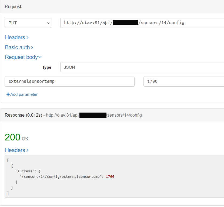Open the PUT method dropdown
Viewport: 224px width, 207px height.
[28, 23]
